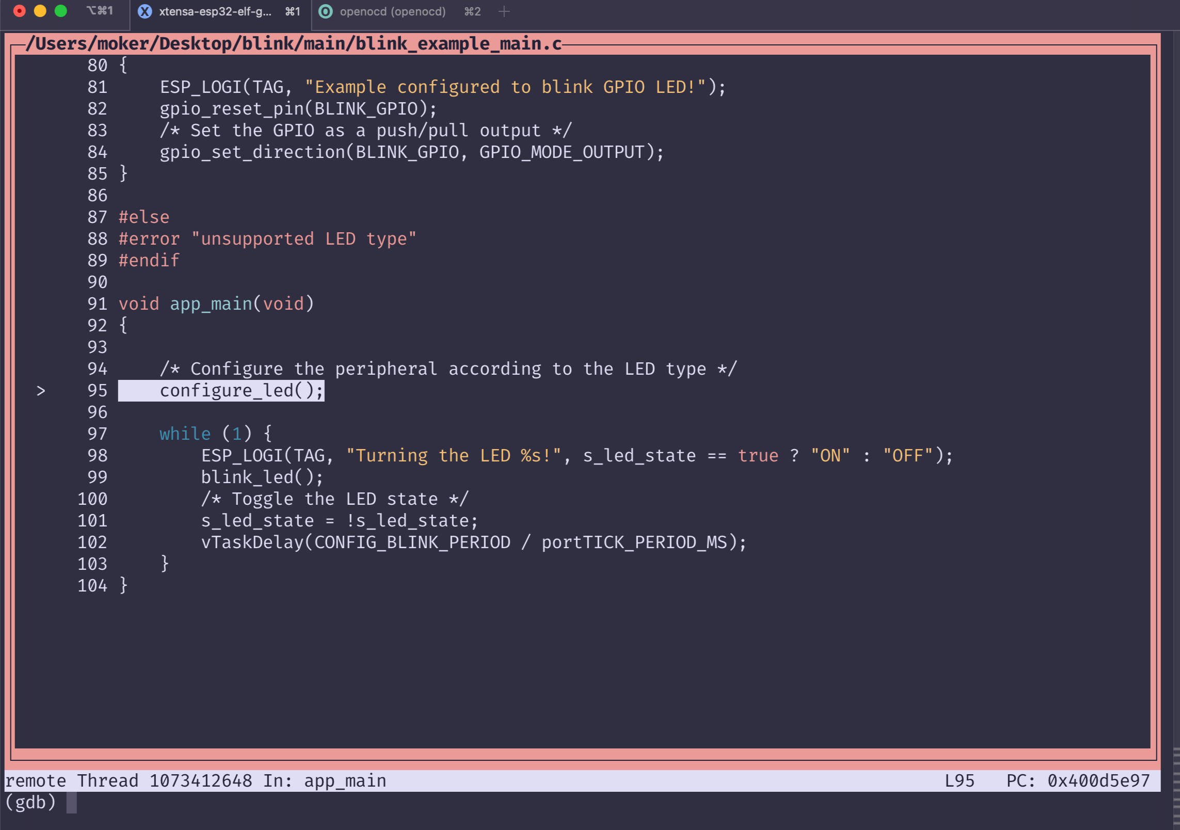1180x830 pixels.
Task: Click 'In: app_main' in status line
Action: [325, 781]
